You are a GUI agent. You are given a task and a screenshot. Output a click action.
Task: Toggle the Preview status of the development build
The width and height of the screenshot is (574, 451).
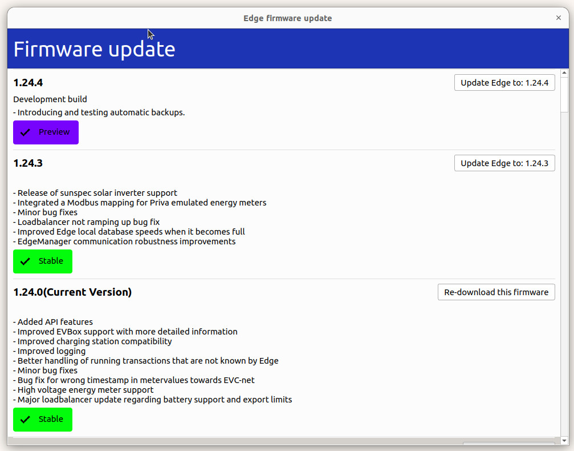pyautogui.click(x=46, y=132)
